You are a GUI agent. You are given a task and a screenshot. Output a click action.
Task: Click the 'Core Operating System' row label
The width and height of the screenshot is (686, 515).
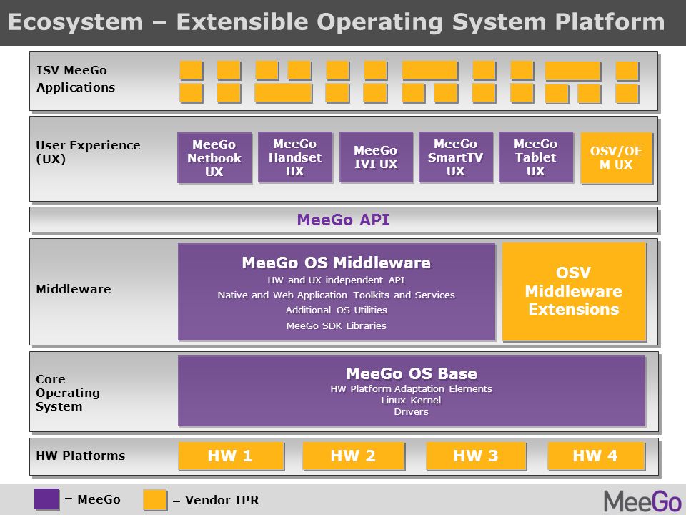point(68,393)
